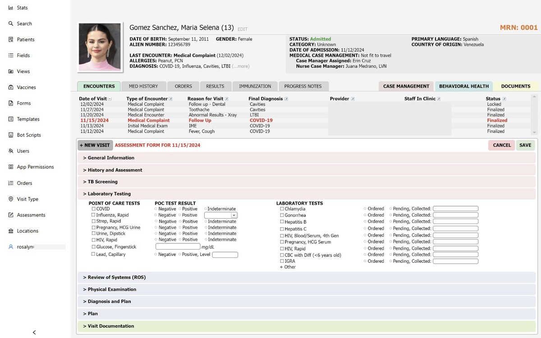Click the patient photo thumbnail
The height and width of the screenshot is (338, 541).
tap(100, 47)
